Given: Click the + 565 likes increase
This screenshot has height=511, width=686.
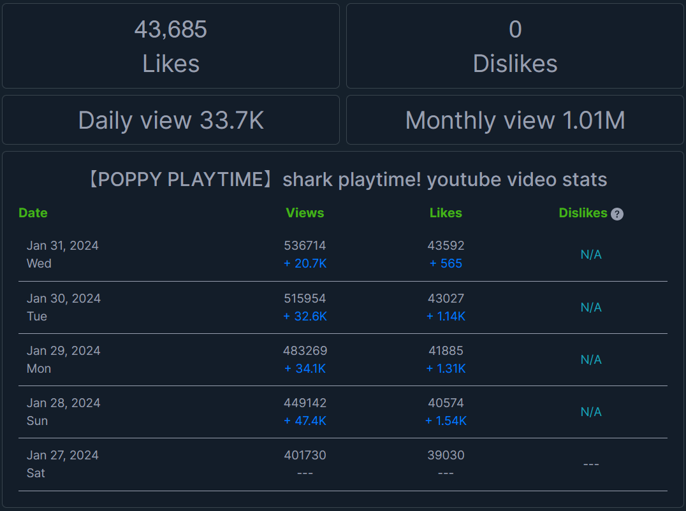Looking at the screenshot, I should [x=446, y=264].
